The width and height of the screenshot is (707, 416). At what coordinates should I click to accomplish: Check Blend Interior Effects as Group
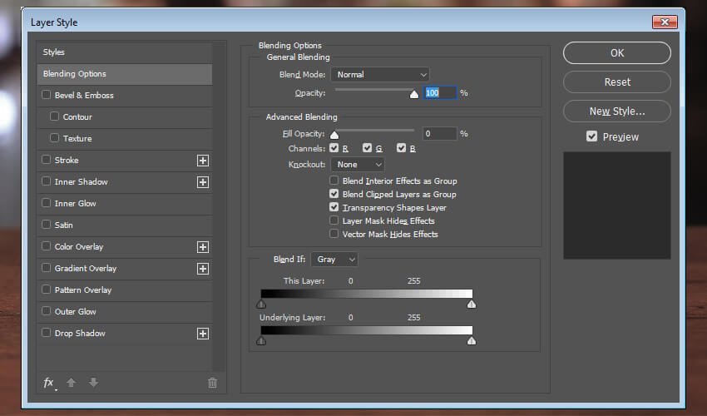click(334, 181)
